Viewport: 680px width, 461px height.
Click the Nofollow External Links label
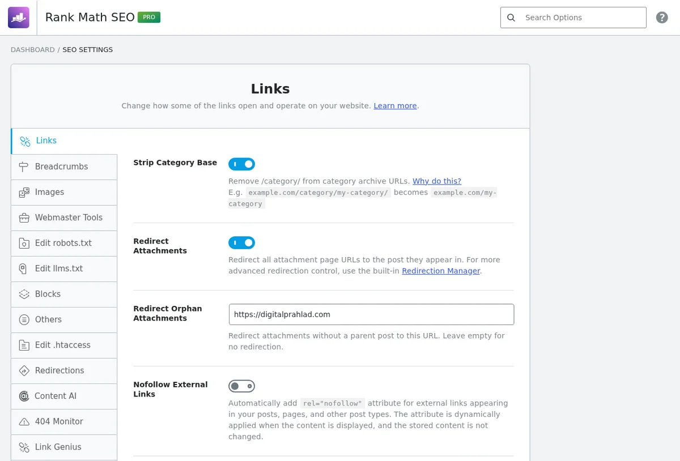(x=171, y=389)
